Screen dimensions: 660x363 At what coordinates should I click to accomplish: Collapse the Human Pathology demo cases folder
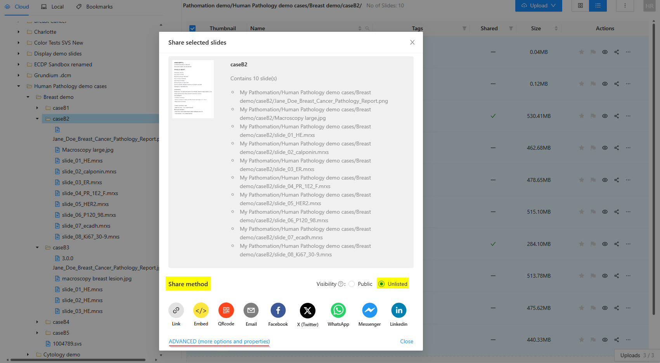click(x=19, y=86)
